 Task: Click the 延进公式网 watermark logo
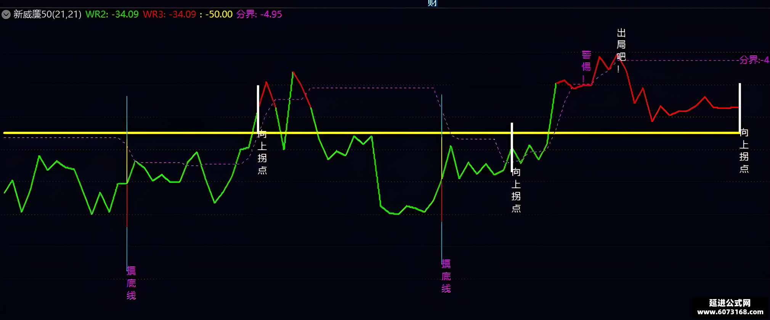click(x=730, y=303)
